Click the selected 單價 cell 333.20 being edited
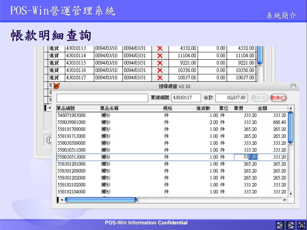Screen dimensions: 307x230 point(246,157)
